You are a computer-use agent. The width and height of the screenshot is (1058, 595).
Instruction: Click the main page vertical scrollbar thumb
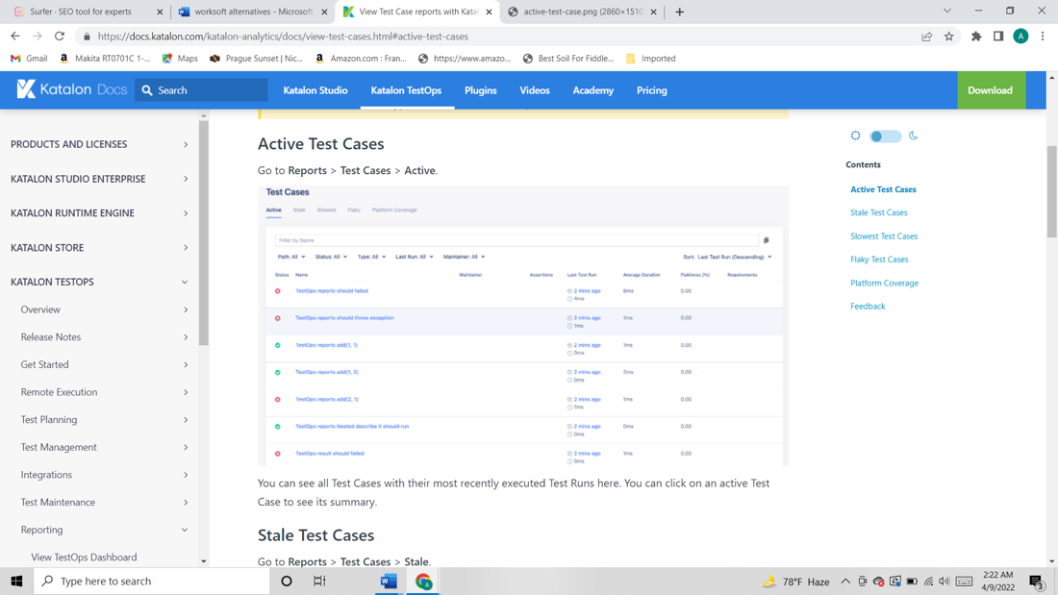(1051, 191)
